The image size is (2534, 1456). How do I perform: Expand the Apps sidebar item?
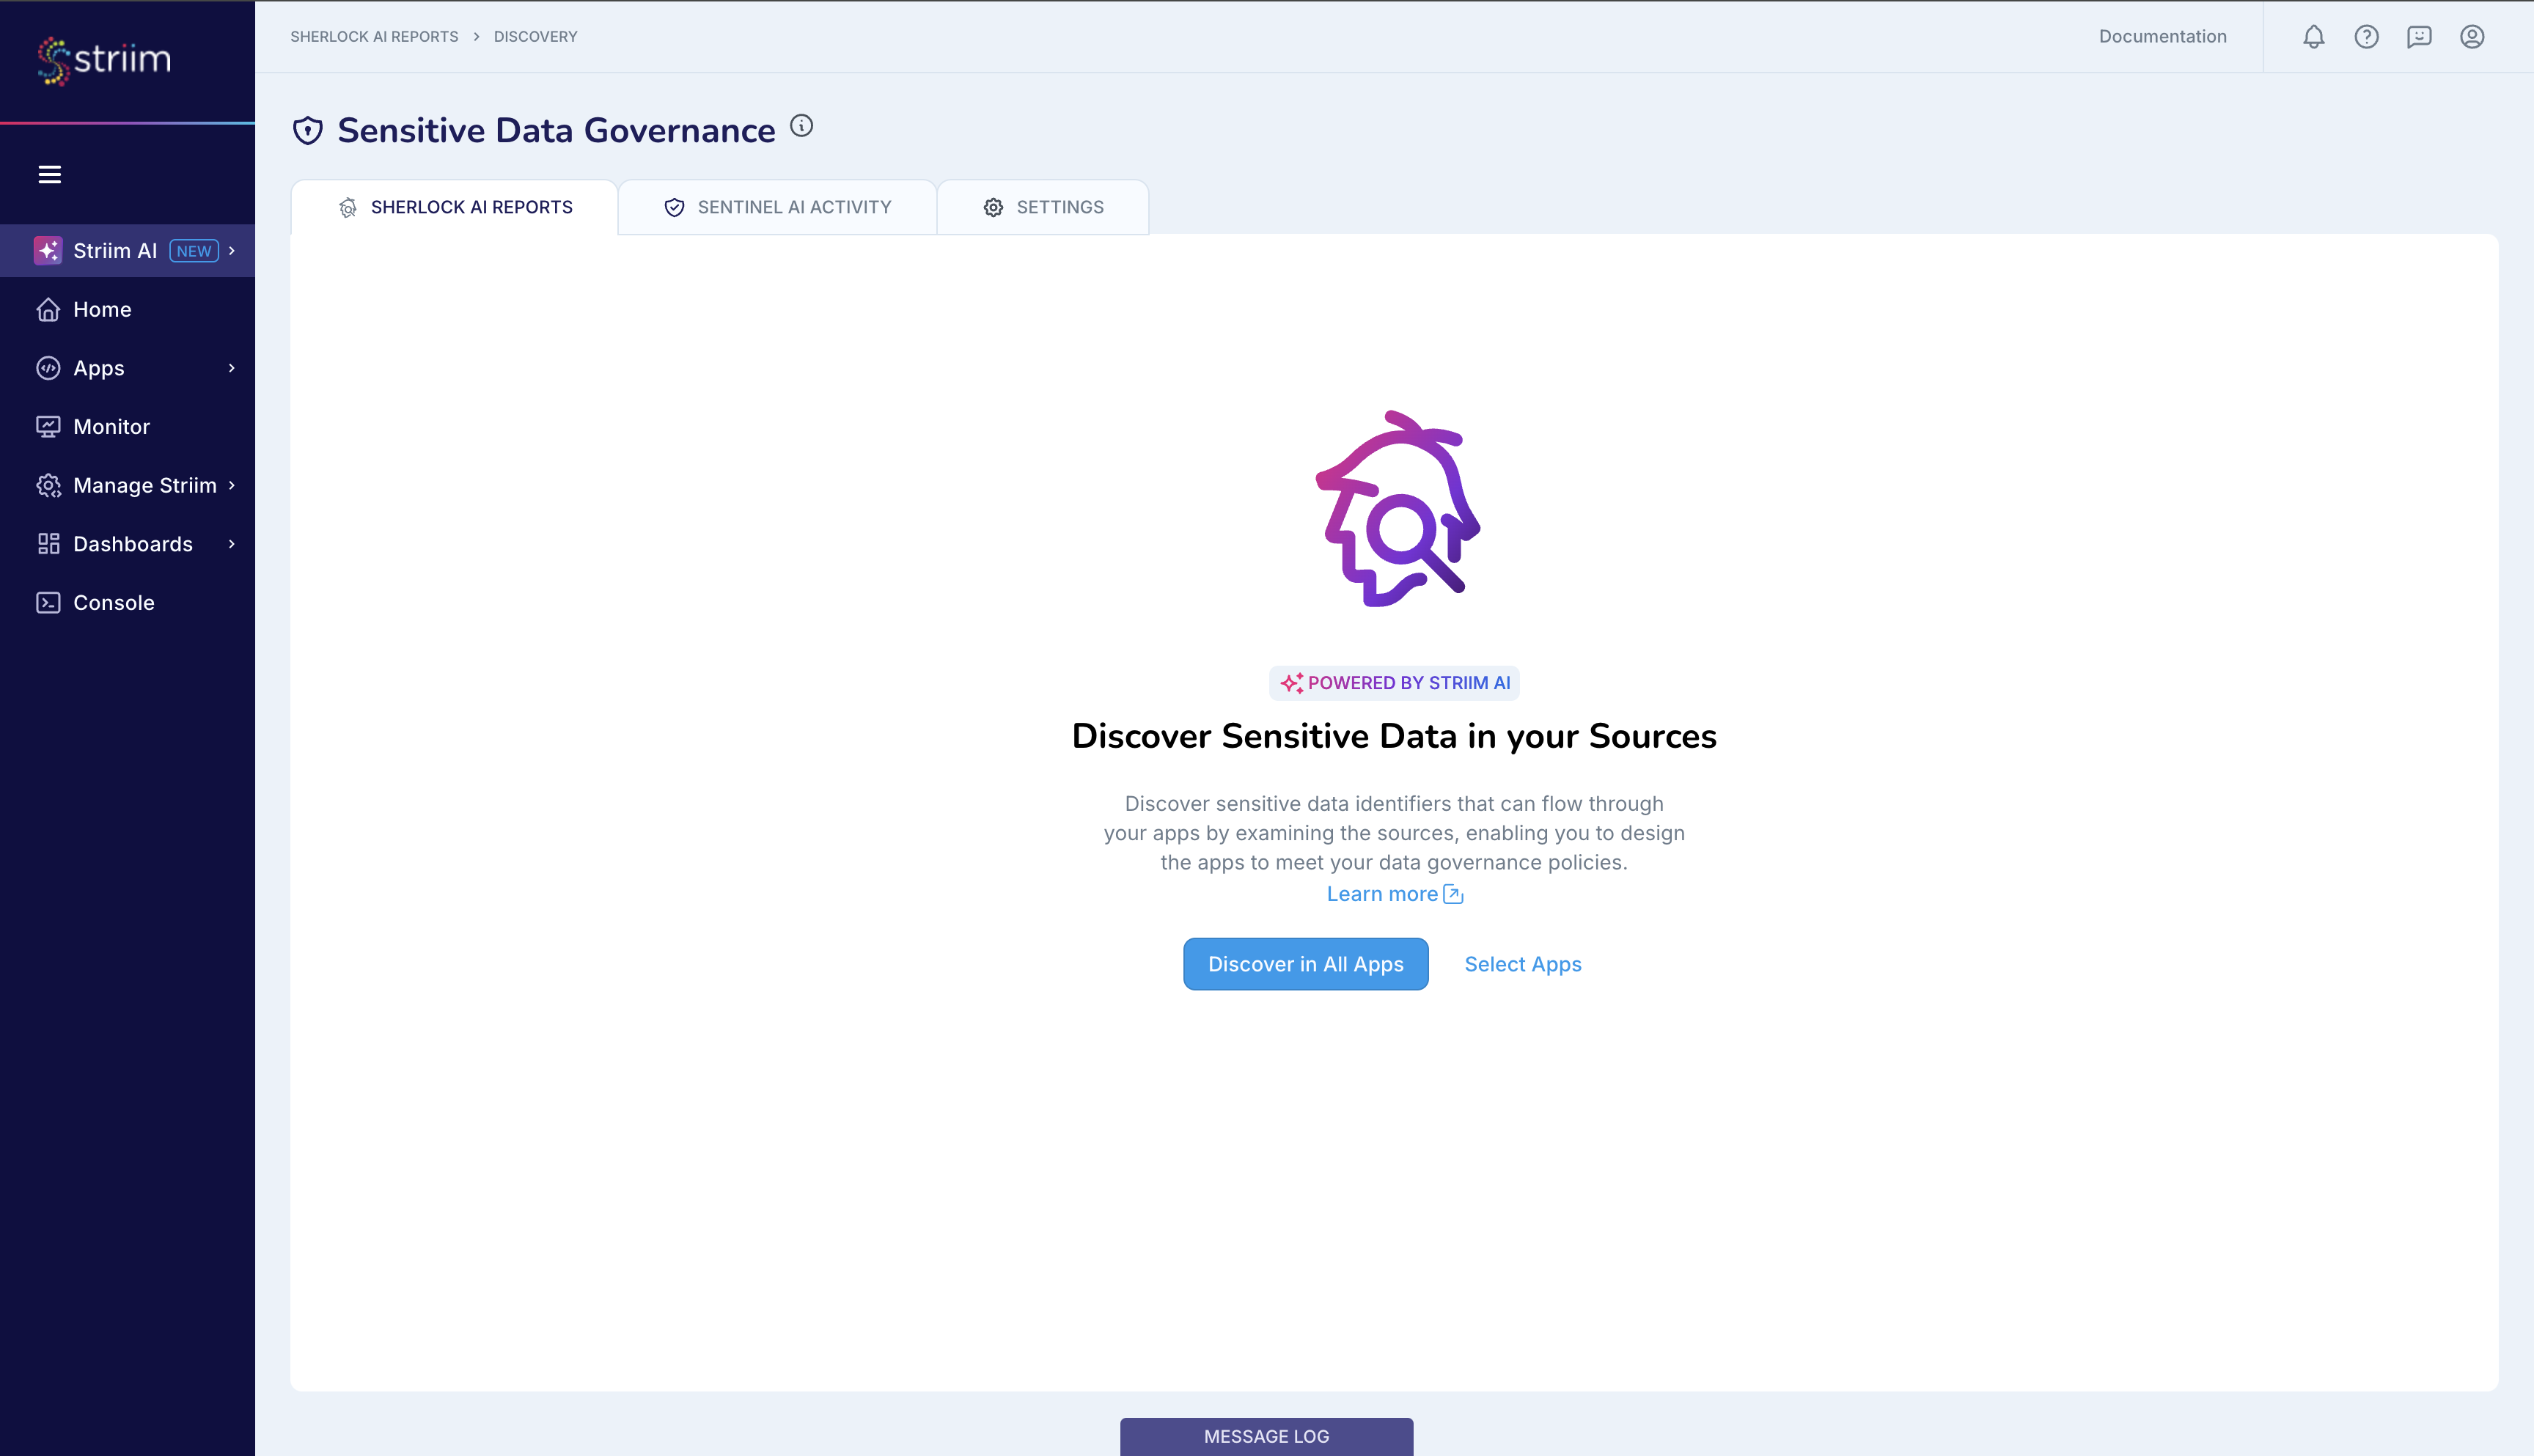(x=97, y=368)
